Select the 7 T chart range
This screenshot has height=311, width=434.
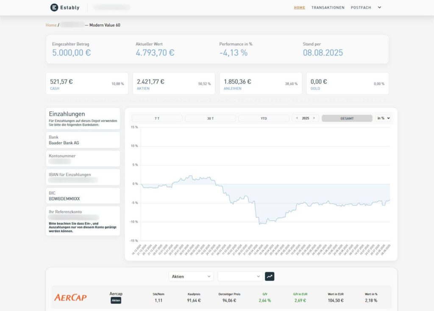point(157,118)
